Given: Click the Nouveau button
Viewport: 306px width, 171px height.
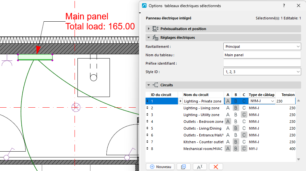Looking at the screenshot, I should click(x=160, y=167).
